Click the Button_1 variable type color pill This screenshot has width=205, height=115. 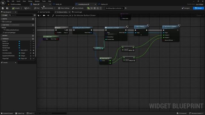pyautogui.click(x=19, y=42)
